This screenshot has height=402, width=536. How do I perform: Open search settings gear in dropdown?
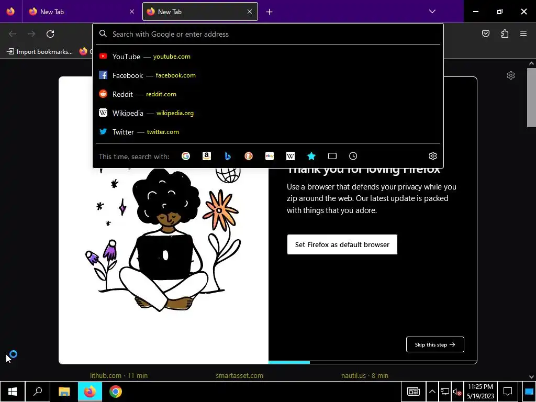tap(433, 156)
